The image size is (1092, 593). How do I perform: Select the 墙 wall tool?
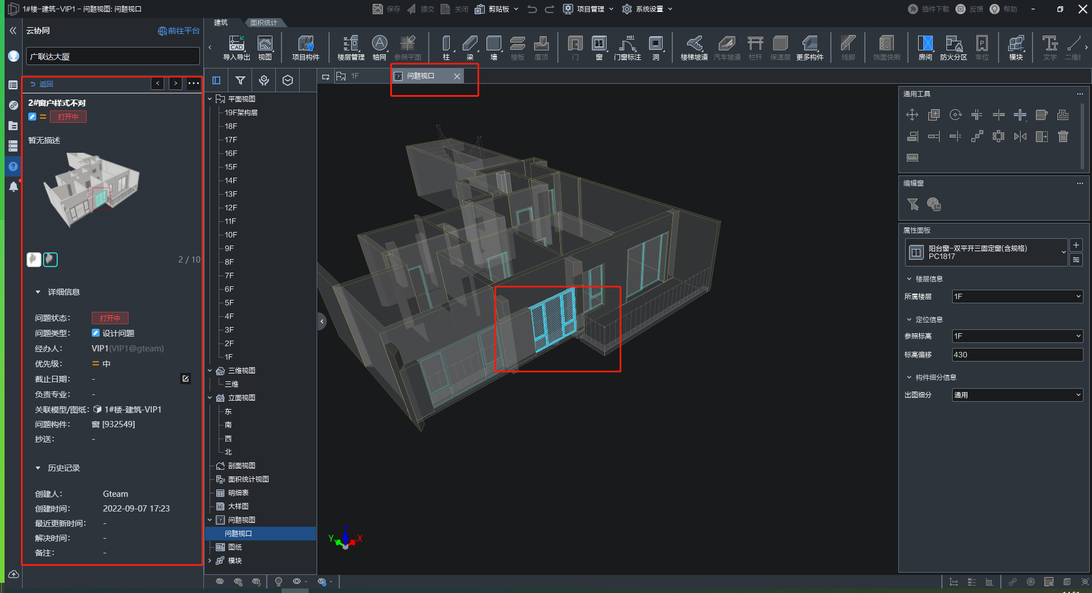494,48
